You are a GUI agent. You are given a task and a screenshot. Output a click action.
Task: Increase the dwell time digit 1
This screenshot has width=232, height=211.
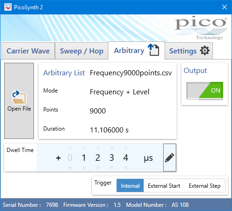pyautogui.click(x=84, y=148)
